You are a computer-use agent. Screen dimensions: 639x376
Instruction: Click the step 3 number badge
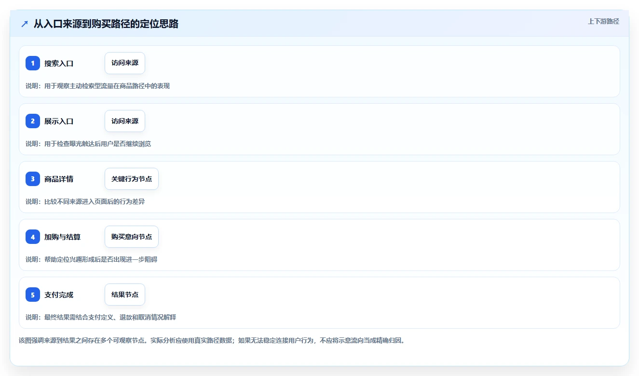coord(33,179)
